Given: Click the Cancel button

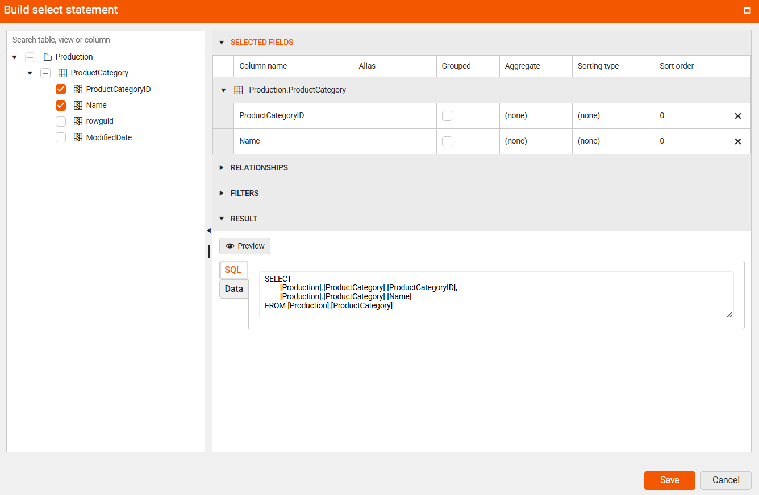Looking at the screenshot, I should click(x=725, y=480).
